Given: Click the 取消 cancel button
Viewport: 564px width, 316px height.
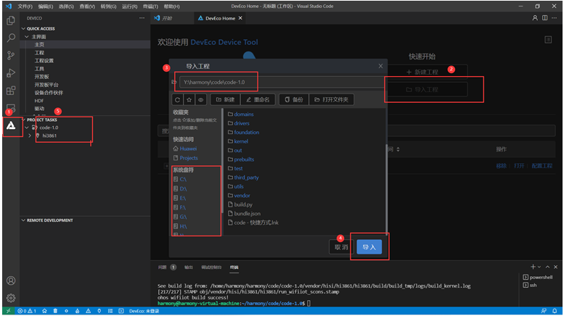Looking at the screenshot, I should coord(341,247).
